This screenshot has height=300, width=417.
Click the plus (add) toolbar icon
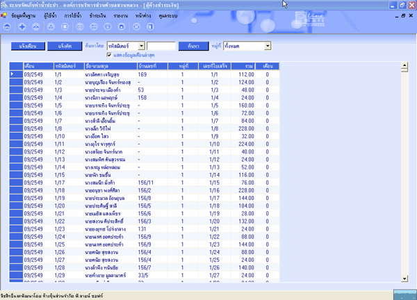click(22, 26)
